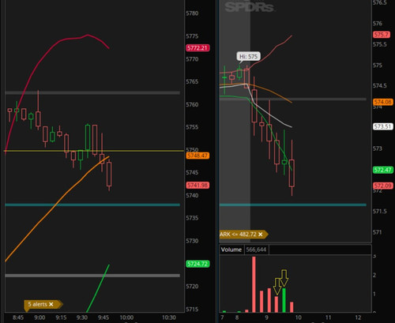Click the 5748.47 orange price label
This screenshot has height=323, width=395.
click(197, 156)
